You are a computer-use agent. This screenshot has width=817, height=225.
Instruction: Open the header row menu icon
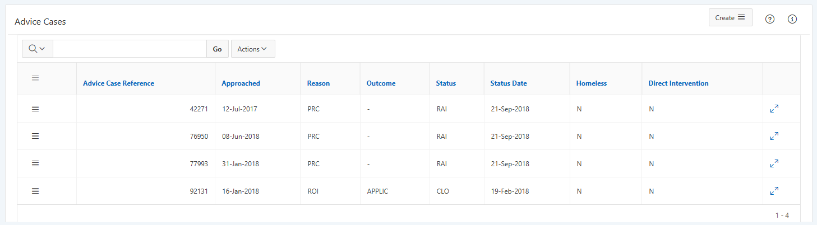pos(35,78)
